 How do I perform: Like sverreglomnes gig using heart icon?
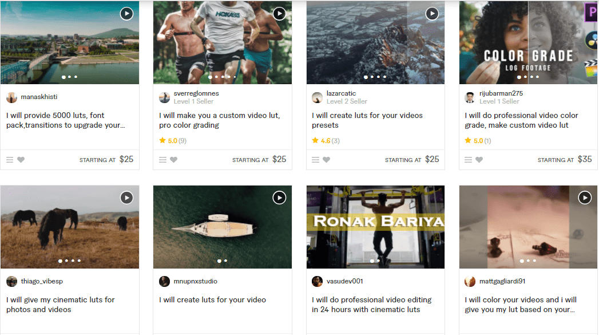[174, 160]
